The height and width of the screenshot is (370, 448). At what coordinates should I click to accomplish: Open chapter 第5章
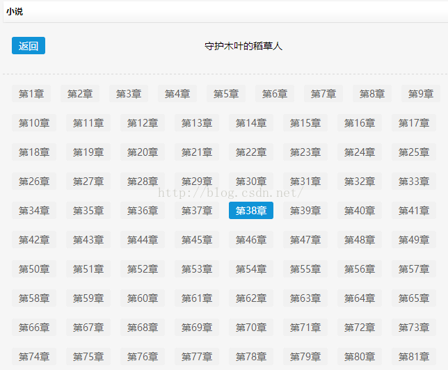[x=226, y=93]
